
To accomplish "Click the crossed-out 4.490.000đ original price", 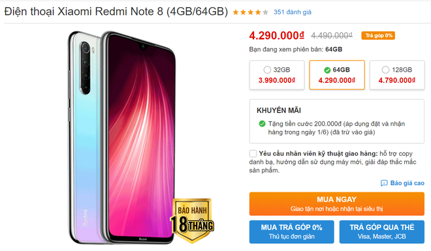I will (332, 35).
